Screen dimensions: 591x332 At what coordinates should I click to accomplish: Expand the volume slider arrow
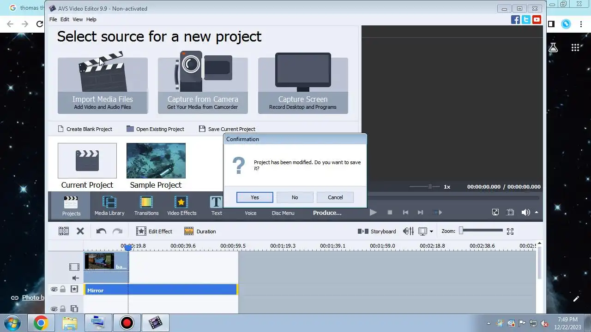(x=537, y=212)
